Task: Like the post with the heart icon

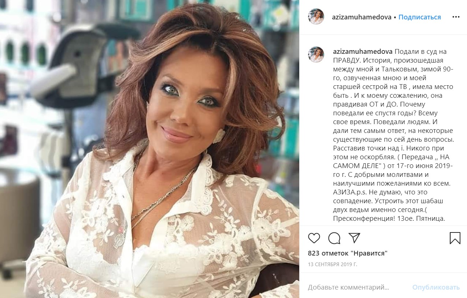Action: coord(314,238)
